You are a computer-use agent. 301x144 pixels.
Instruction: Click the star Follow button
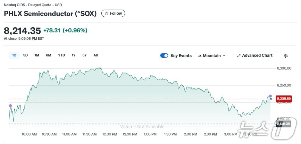point(113,13)
